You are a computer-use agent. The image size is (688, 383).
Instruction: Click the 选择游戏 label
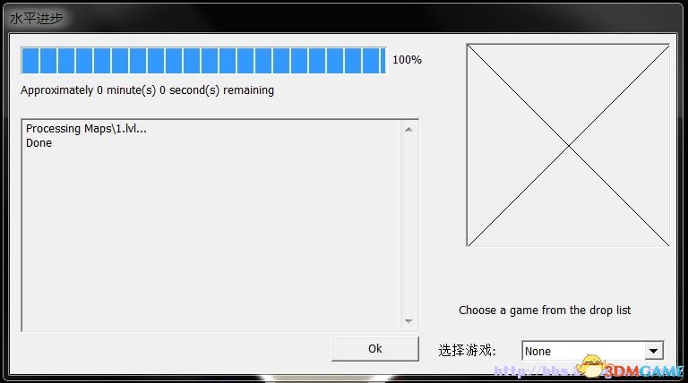click(466, 351)
